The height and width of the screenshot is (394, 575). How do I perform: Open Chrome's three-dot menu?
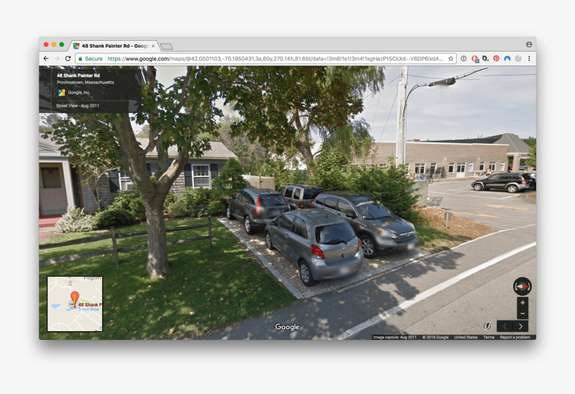tap(529, 59)
